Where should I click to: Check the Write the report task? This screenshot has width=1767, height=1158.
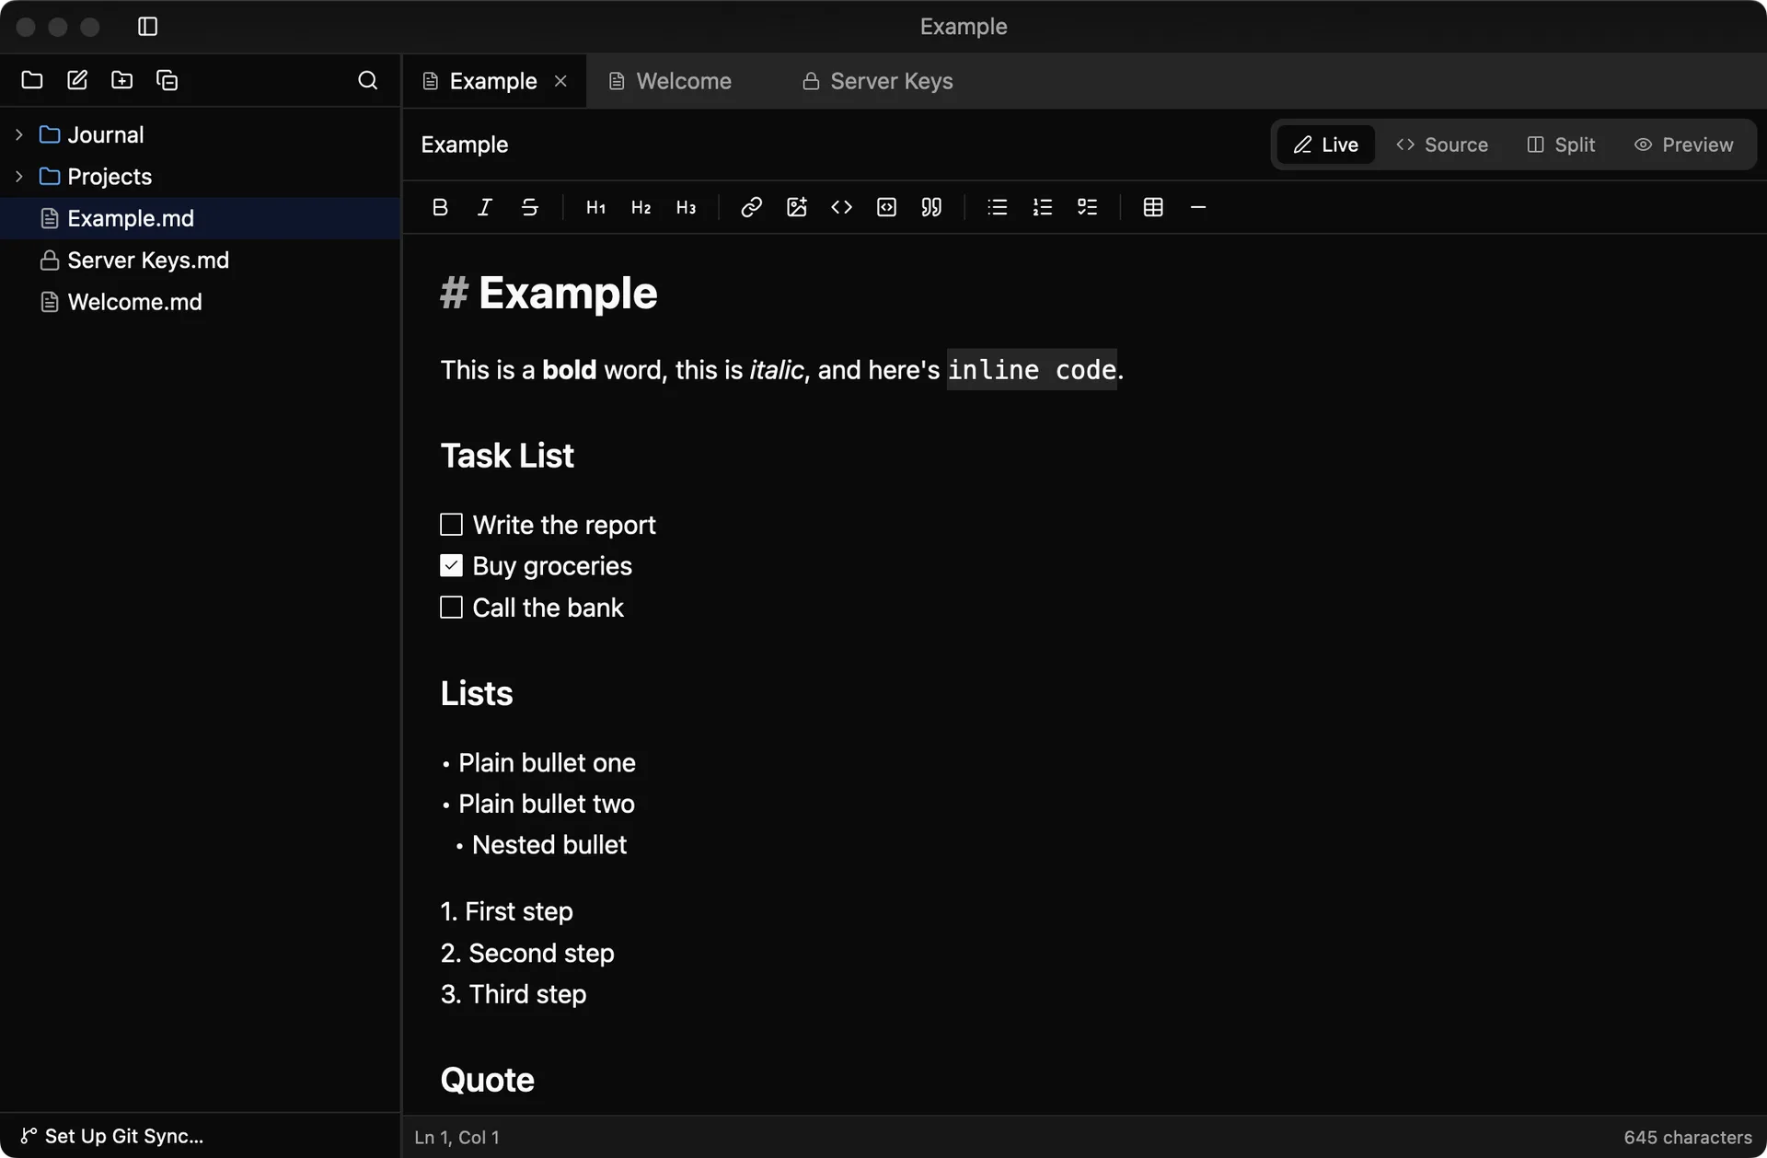click(451, 525)
